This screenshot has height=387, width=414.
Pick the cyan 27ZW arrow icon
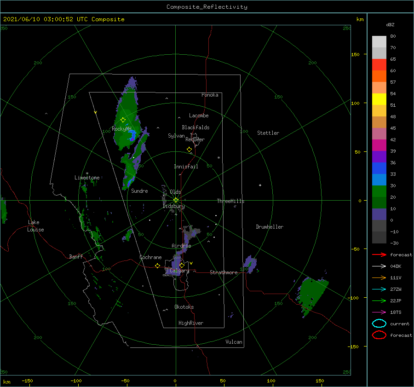379,289
